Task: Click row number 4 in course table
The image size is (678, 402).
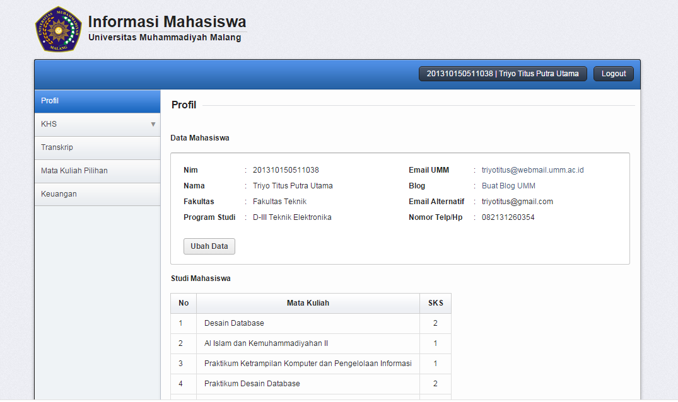Action: click(181, 384)
